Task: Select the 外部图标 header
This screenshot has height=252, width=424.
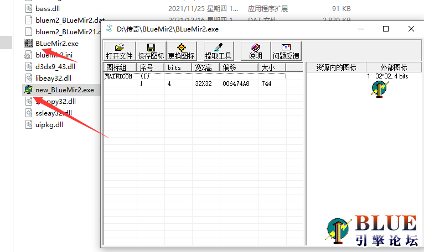Action: pyautogui.click(x=394, y=67)
